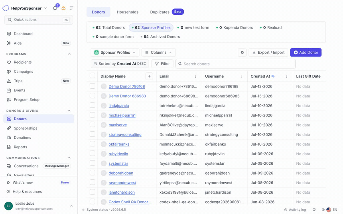Image resolution: width=343 pixels, height=214 pixels.
Task: Click the Search donors field
Action: pos(235,64)
